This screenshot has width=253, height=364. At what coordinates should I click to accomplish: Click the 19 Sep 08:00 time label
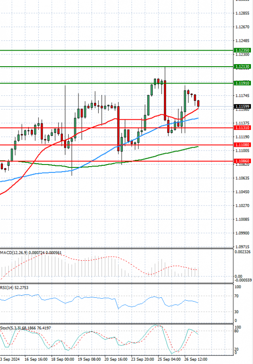89,359
